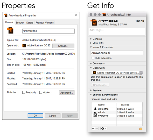Click the large Ai icon beside Arrowheads.ai in Get Info
The image size is (153, 140).
[94, 22]
